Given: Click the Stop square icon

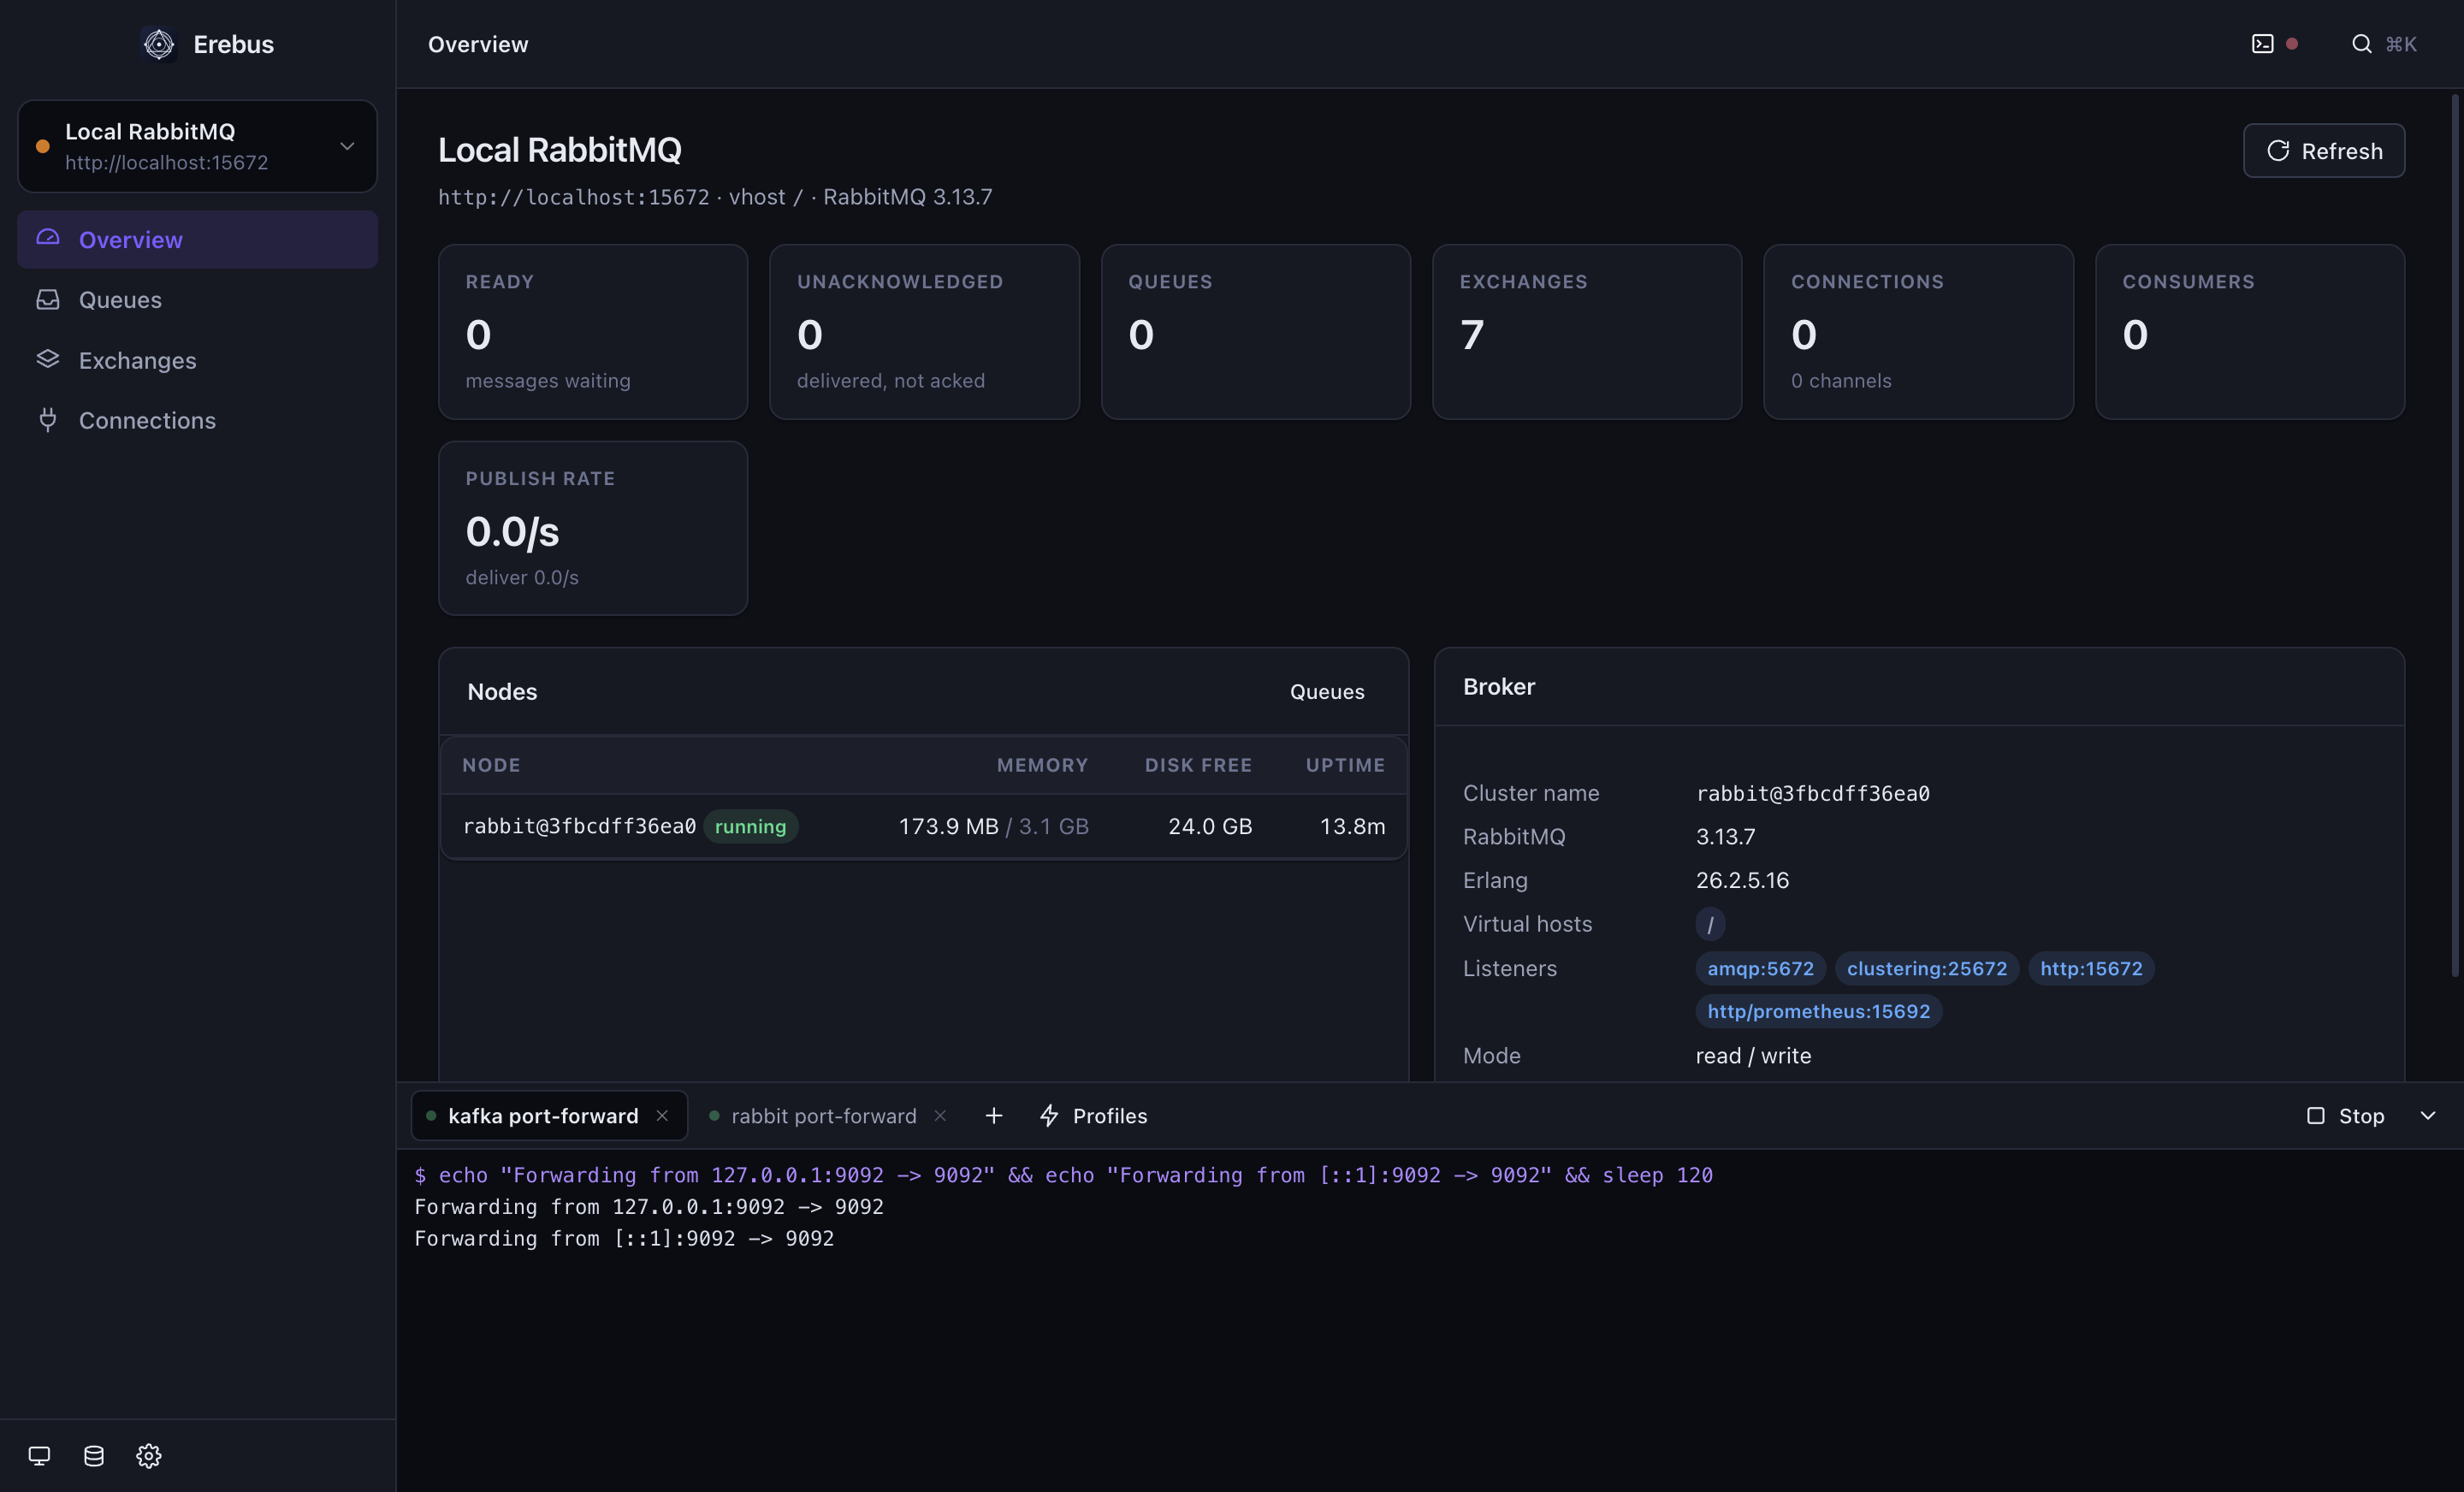Looking at the screenshot, I should point(2315,1115).
